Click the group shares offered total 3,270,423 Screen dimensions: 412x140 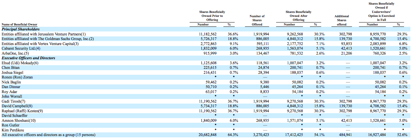tap(261, 135)
